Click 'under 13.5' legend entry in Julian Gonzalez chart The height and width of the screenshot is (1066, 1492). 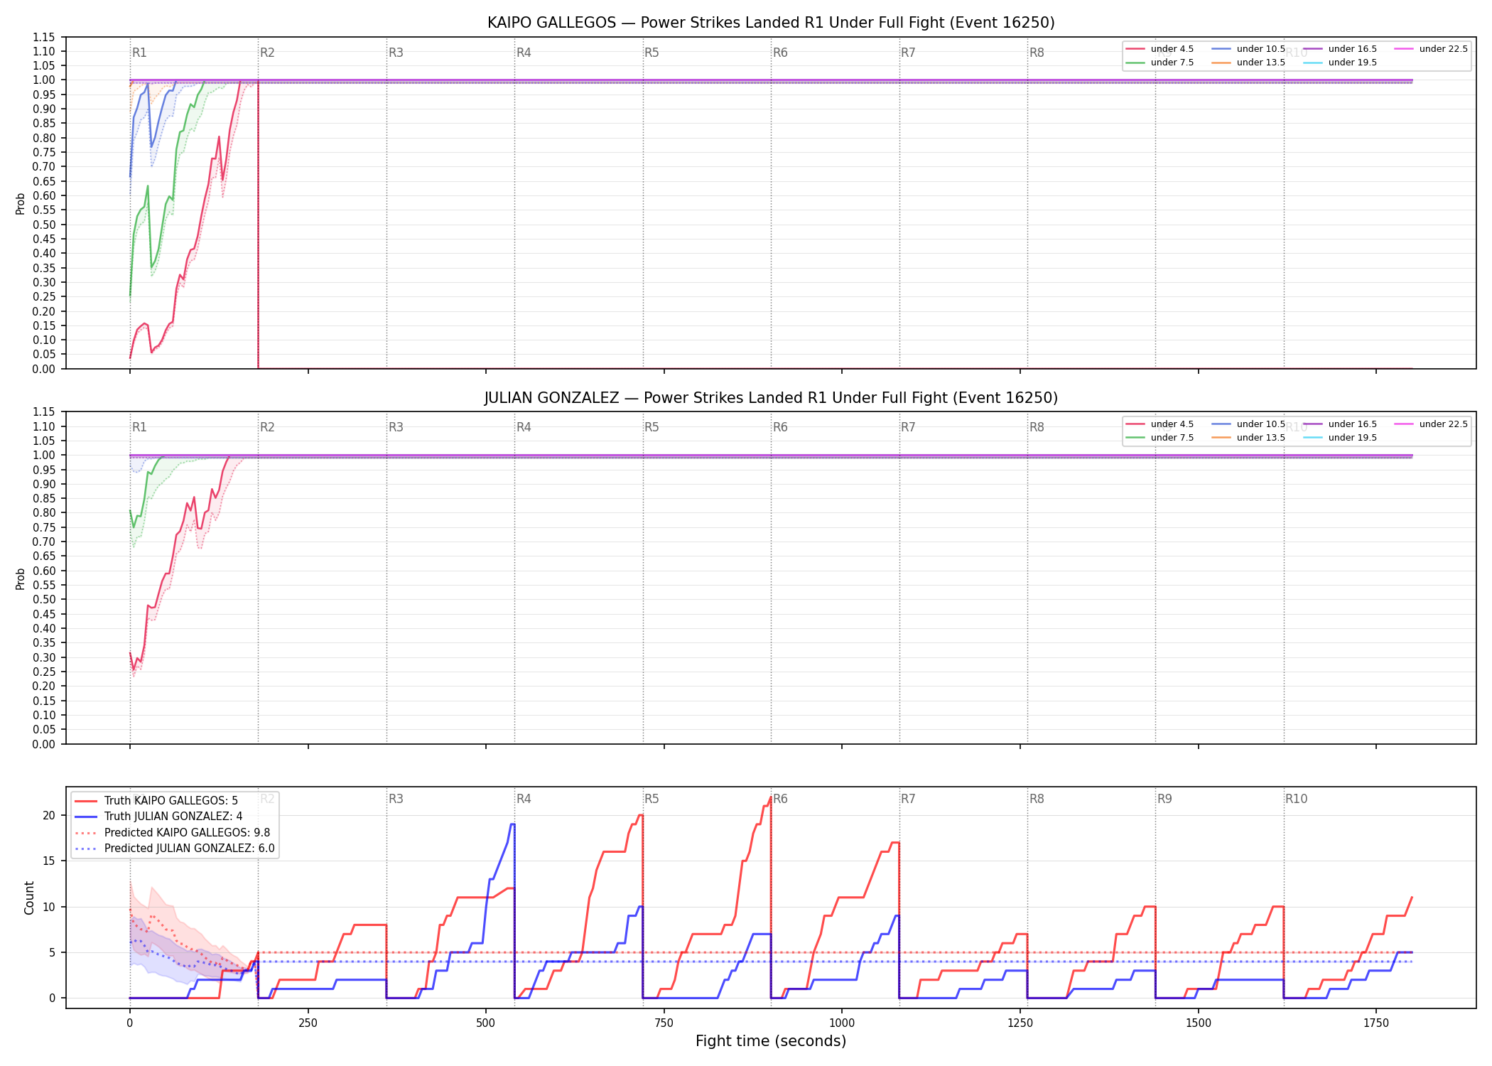[1248, 438]
